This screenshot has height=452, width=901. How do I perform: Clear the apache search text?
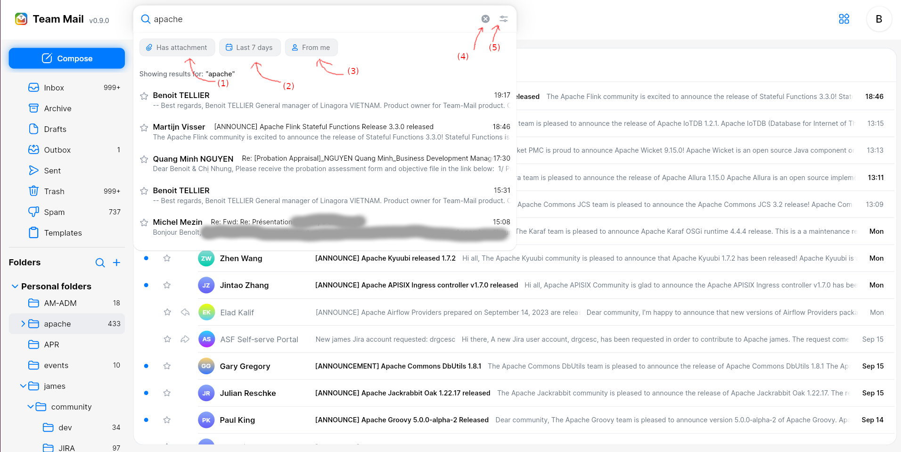(x=485, y=19)
